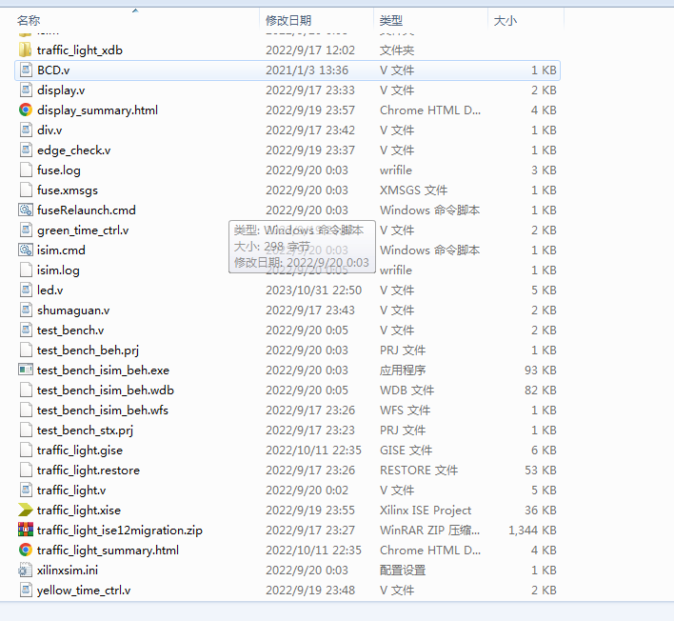Click the RESTORE 文件 type text
The height and width of the screenshot is (621, 674).
pos(419,471)
